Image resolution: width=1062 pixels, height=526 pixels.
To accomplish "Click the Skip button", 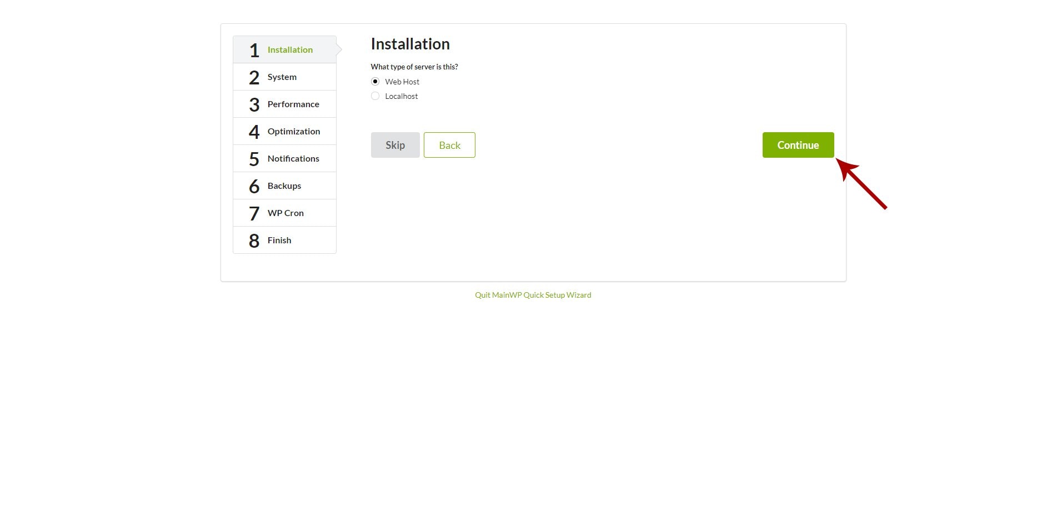I will click(x=395, y=145).
